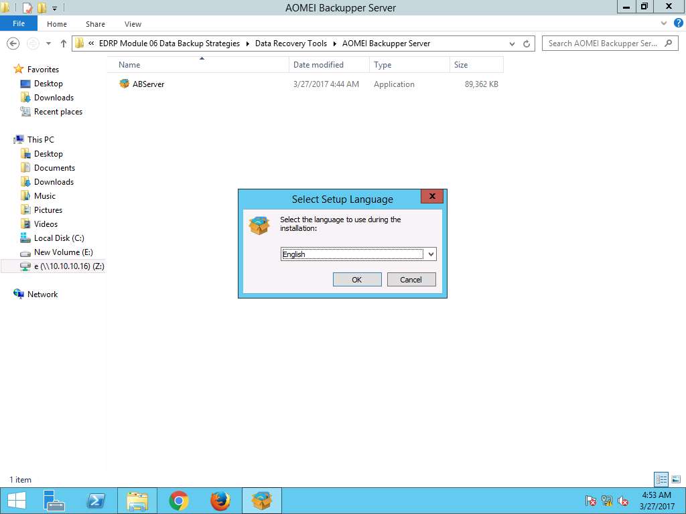Image resolution: width=686 pixels, height=514 pixels.
Task: Open Quick Access Toolbar customize dropdown
Action: 55,8
